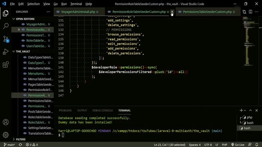Open RolesTableSe... in Open Editors list
This screenshot has height=147, width=262.
point(33,40)
